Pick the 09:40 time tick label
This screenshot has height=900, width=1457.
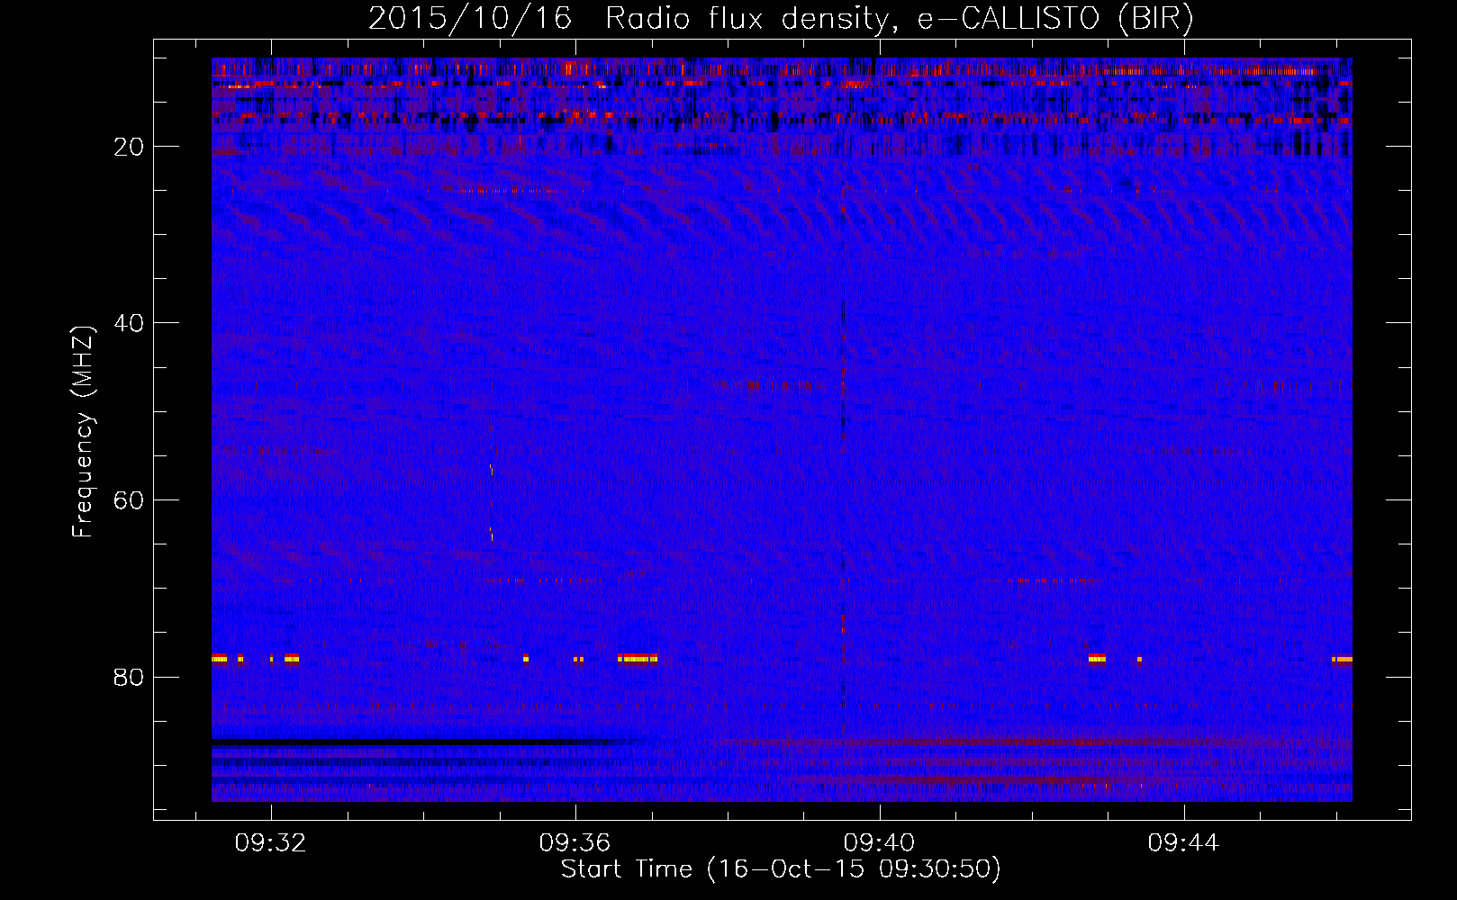[879, 842]
